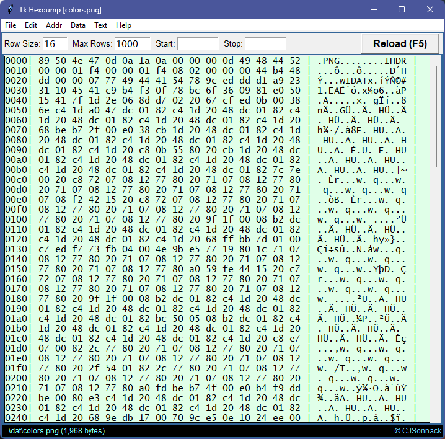
Task: Open the Edit menu
Action: point(31,25)
